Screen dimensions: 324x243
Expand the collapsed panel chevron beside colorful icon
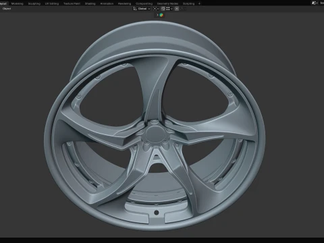coord(157,15)
